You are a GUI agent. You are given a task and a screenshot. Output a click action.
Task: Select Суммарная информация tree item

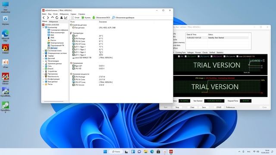(58, 30)
